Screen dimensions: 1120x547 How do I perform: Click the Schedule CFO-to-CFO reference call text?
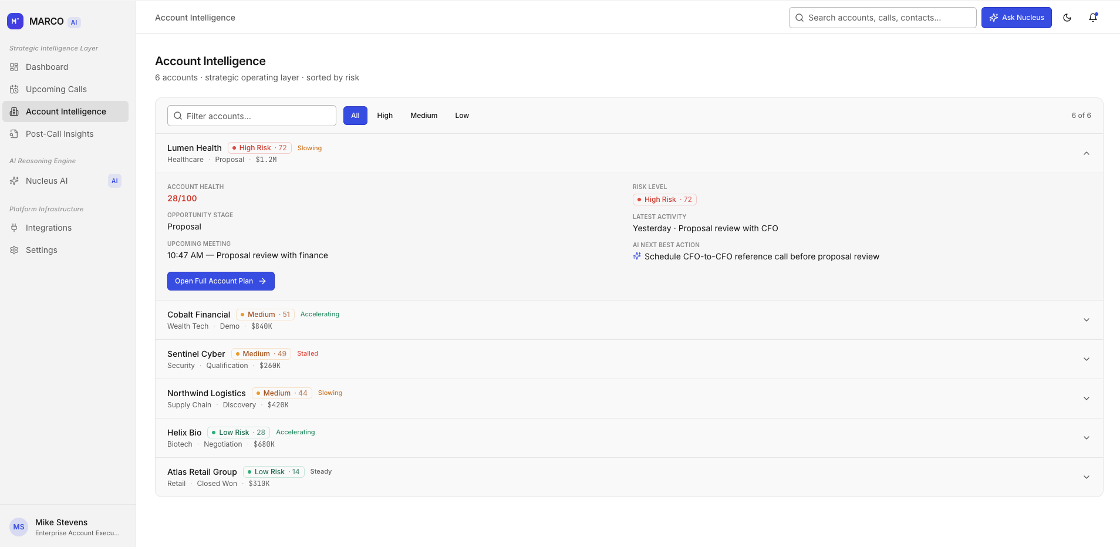click(762, 256)
